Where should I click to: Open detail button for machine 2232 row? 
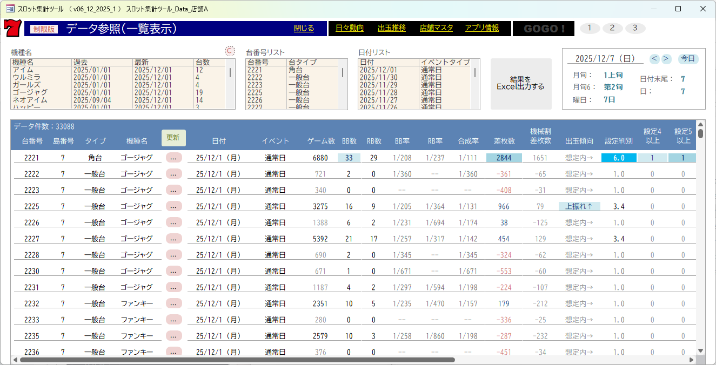[x=173, y=303]
